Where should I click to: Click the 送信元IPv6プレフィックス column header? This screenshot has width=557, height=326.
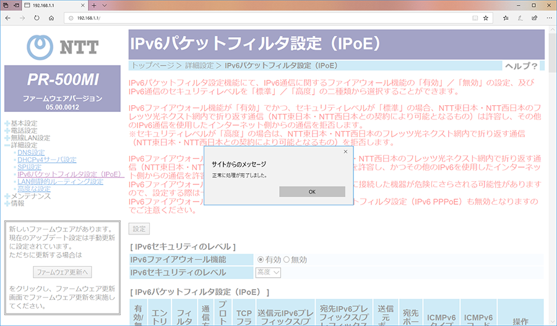pyautogui.click(x=285, y=313)
